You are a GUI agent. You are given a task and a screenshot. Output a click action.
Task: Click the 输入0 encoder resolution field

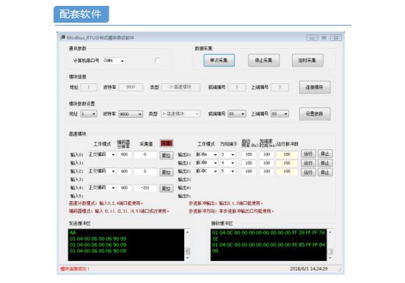tap(124, 154)
